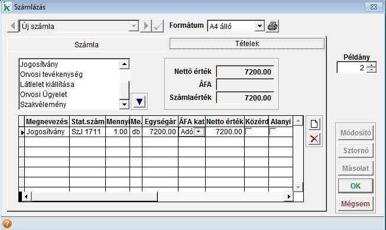386x230 pixels.
Task: Increase Példány count with up stepper arrow
Action: (x=371, y=65)
